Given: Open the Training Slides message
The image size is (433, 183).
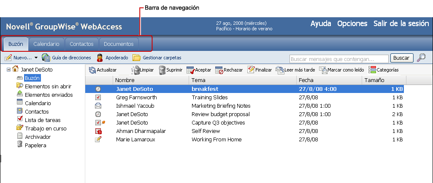Looking at the screenshot, I should [210, 98].
